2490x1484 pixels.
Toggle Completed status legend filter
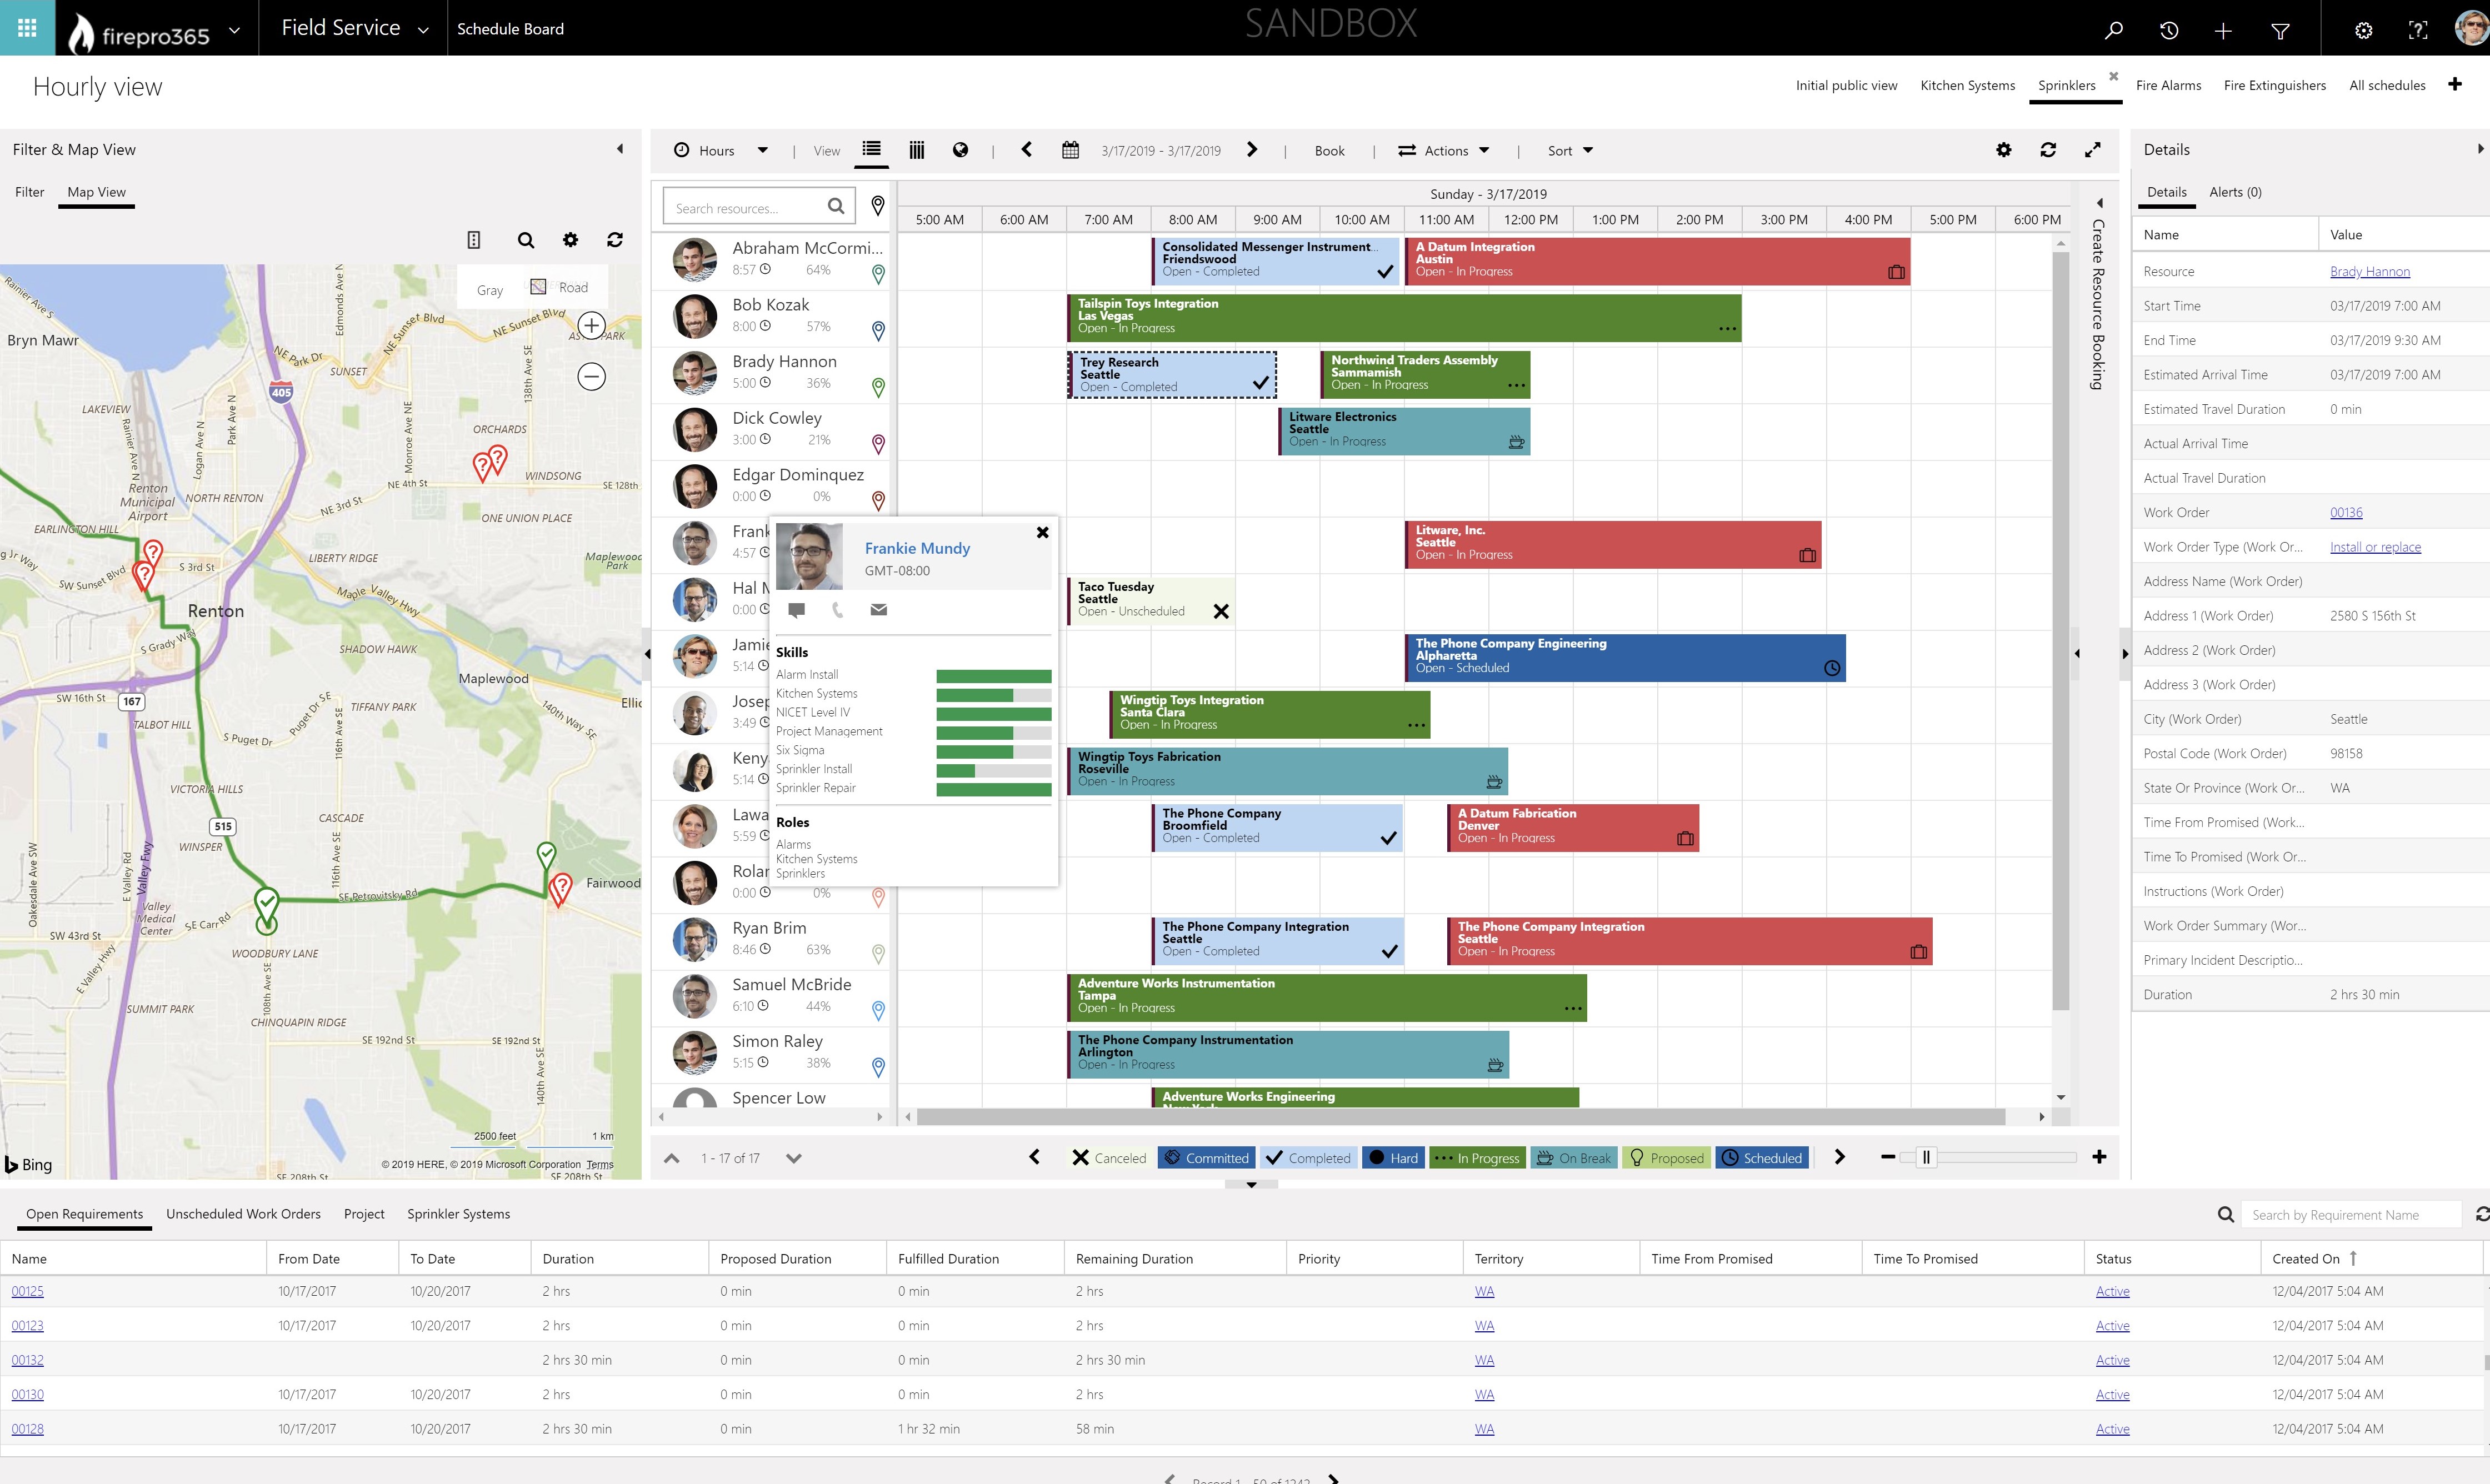[1308, 1158]
